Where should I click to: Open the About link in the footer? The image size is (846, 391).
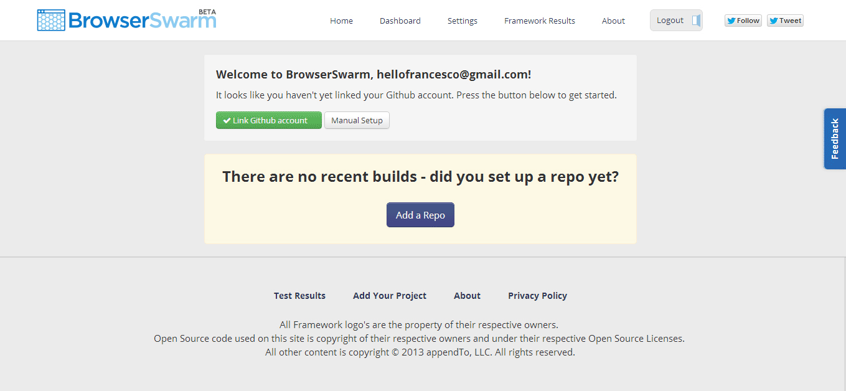pyautogui.click(x=467, y=296)
